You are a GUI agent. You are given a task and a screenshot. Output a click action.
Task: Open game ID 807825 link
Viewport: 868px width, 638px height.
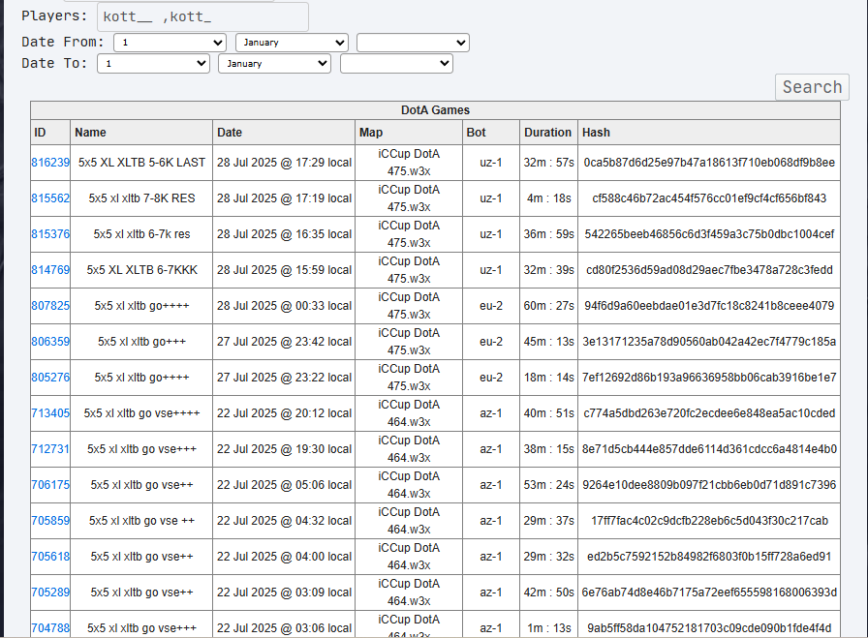50,306
